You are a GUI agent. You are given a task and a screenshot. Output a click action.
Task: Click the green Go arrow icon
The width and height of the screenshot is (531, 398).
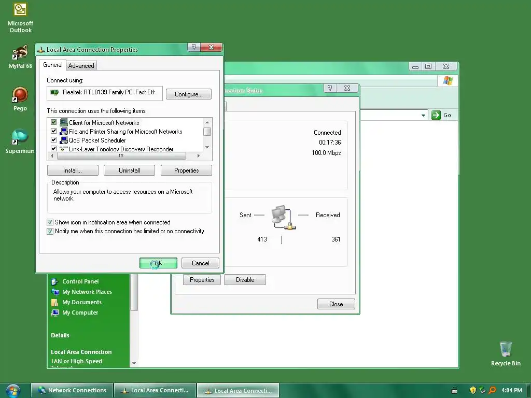tap(436, 115)
